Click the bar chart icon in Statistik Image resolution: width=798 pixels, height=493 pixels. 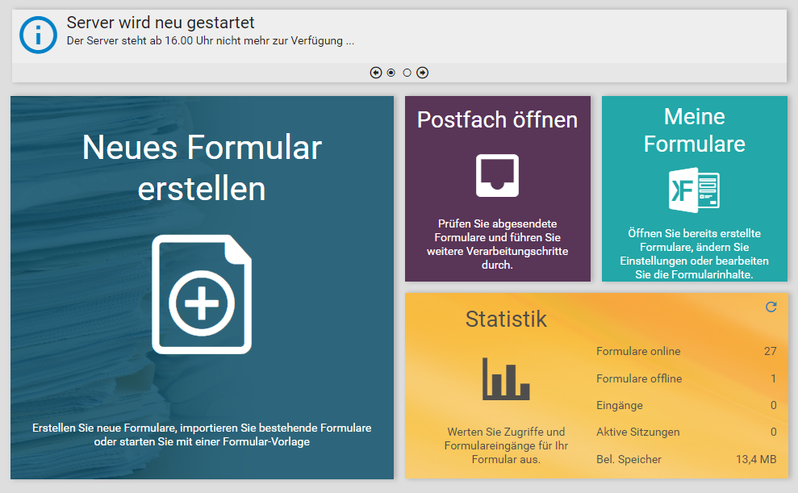(x=506, y=379)
